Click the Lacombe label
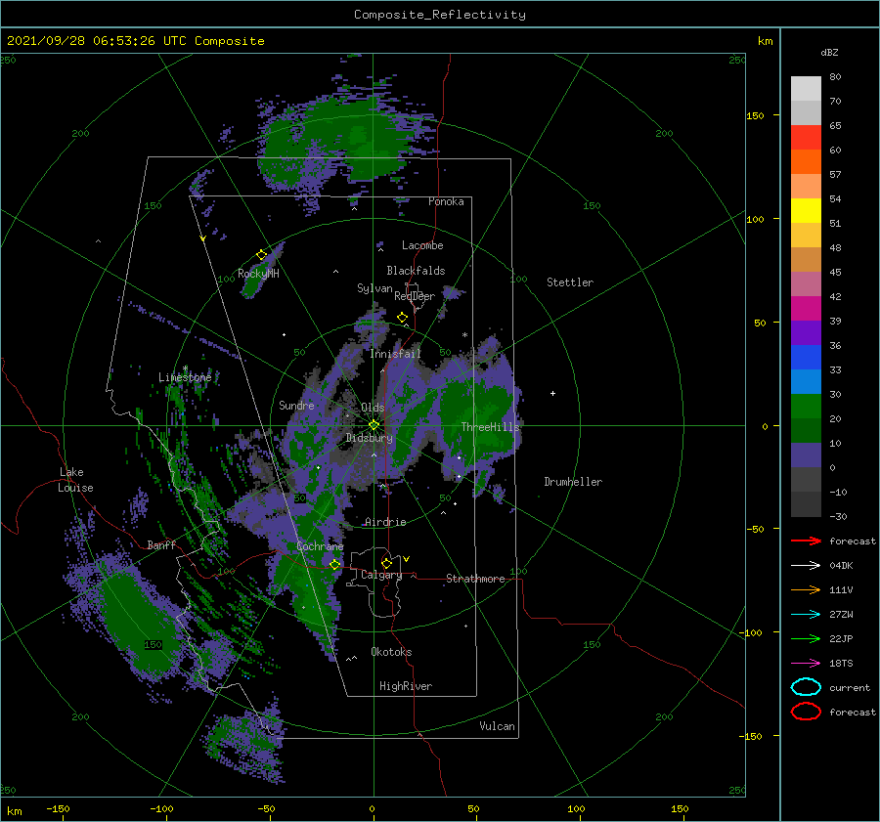 (422, 245)
